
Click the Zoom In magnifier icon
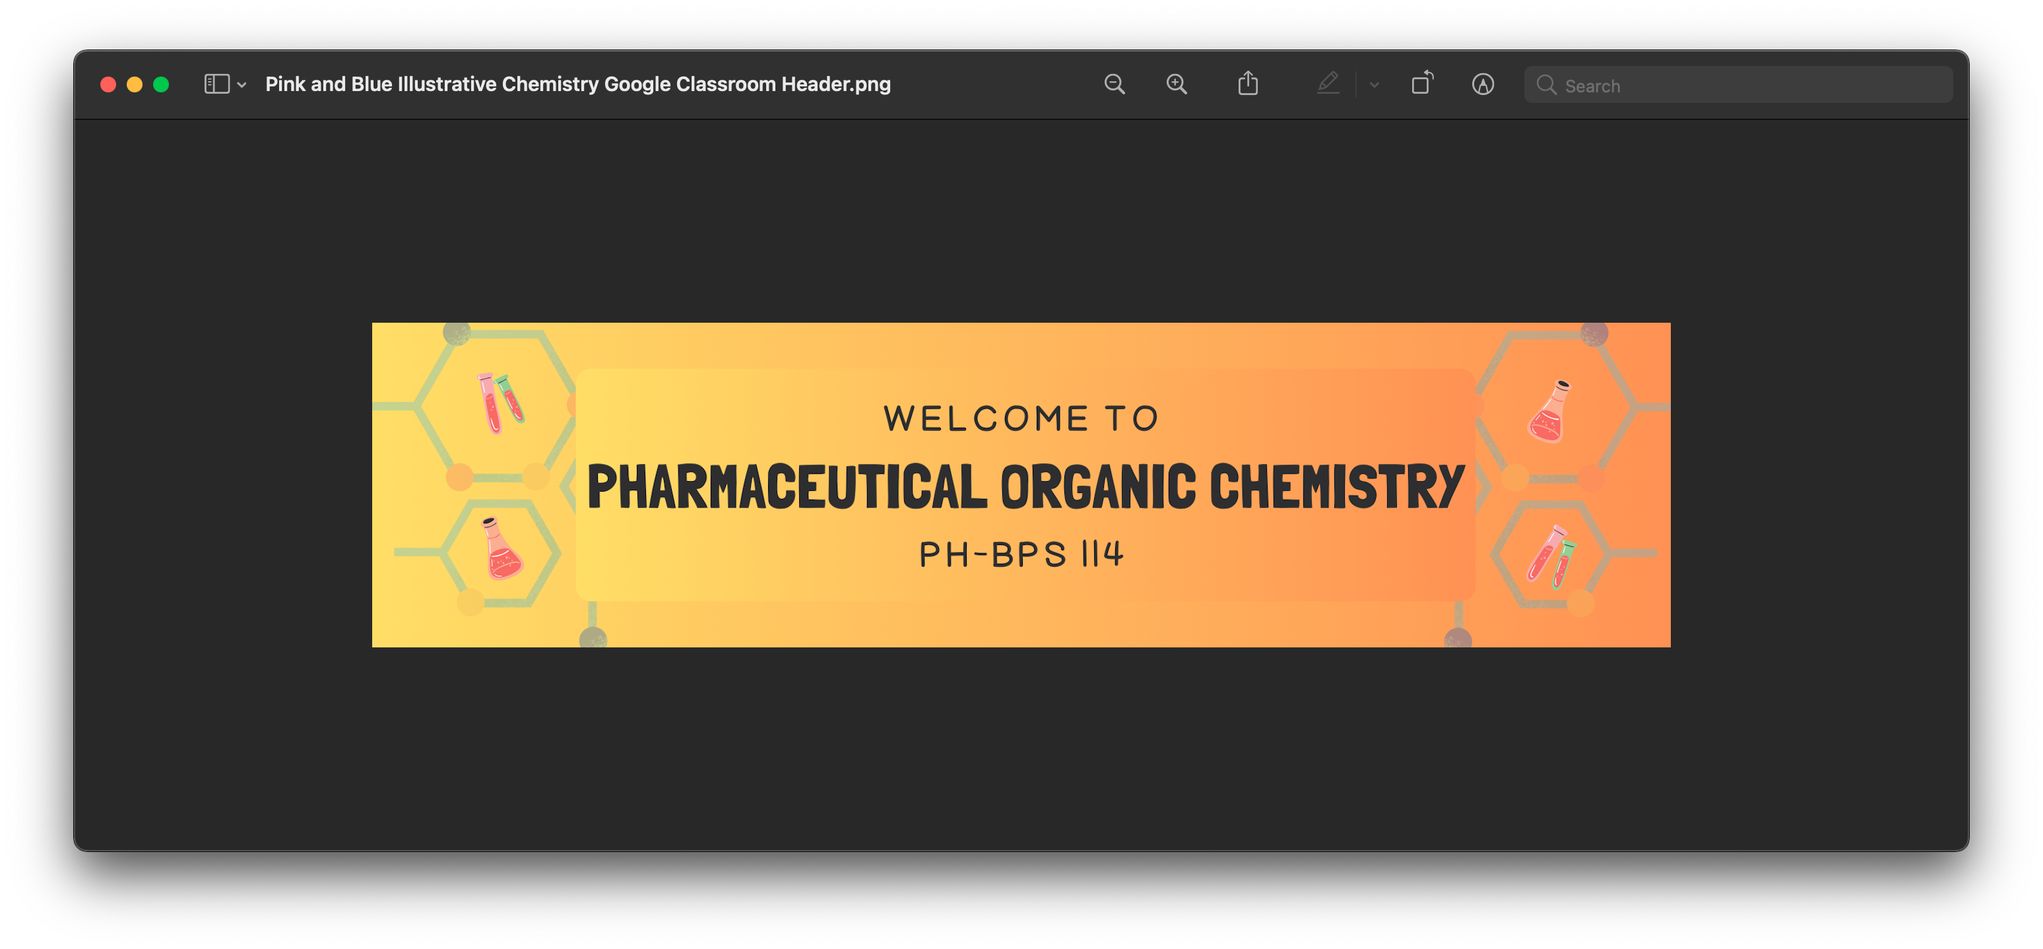click(x=1176, y=84)
